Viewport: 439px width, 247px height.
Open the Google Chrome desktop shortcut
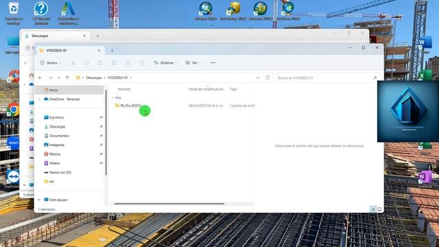(x=12, y=111)
